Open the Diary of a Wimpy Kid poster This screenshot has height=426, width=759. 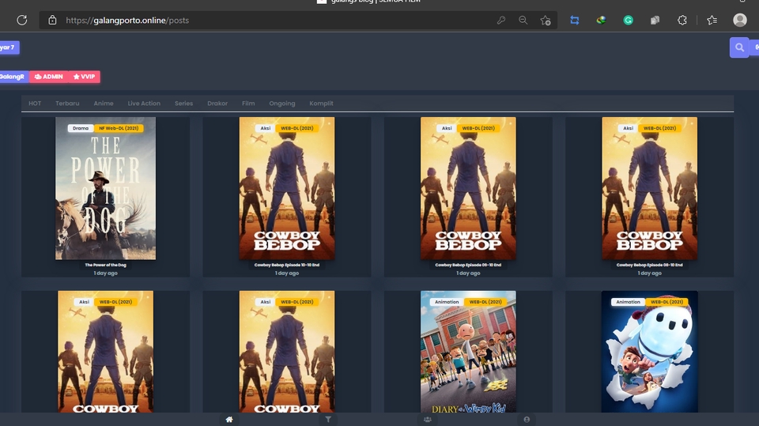[x=468, y=352]
